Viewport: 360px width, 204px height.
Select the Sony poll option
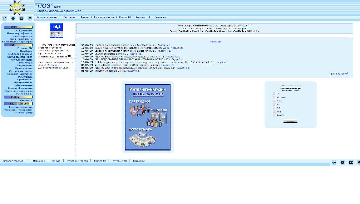coord(274,112)
